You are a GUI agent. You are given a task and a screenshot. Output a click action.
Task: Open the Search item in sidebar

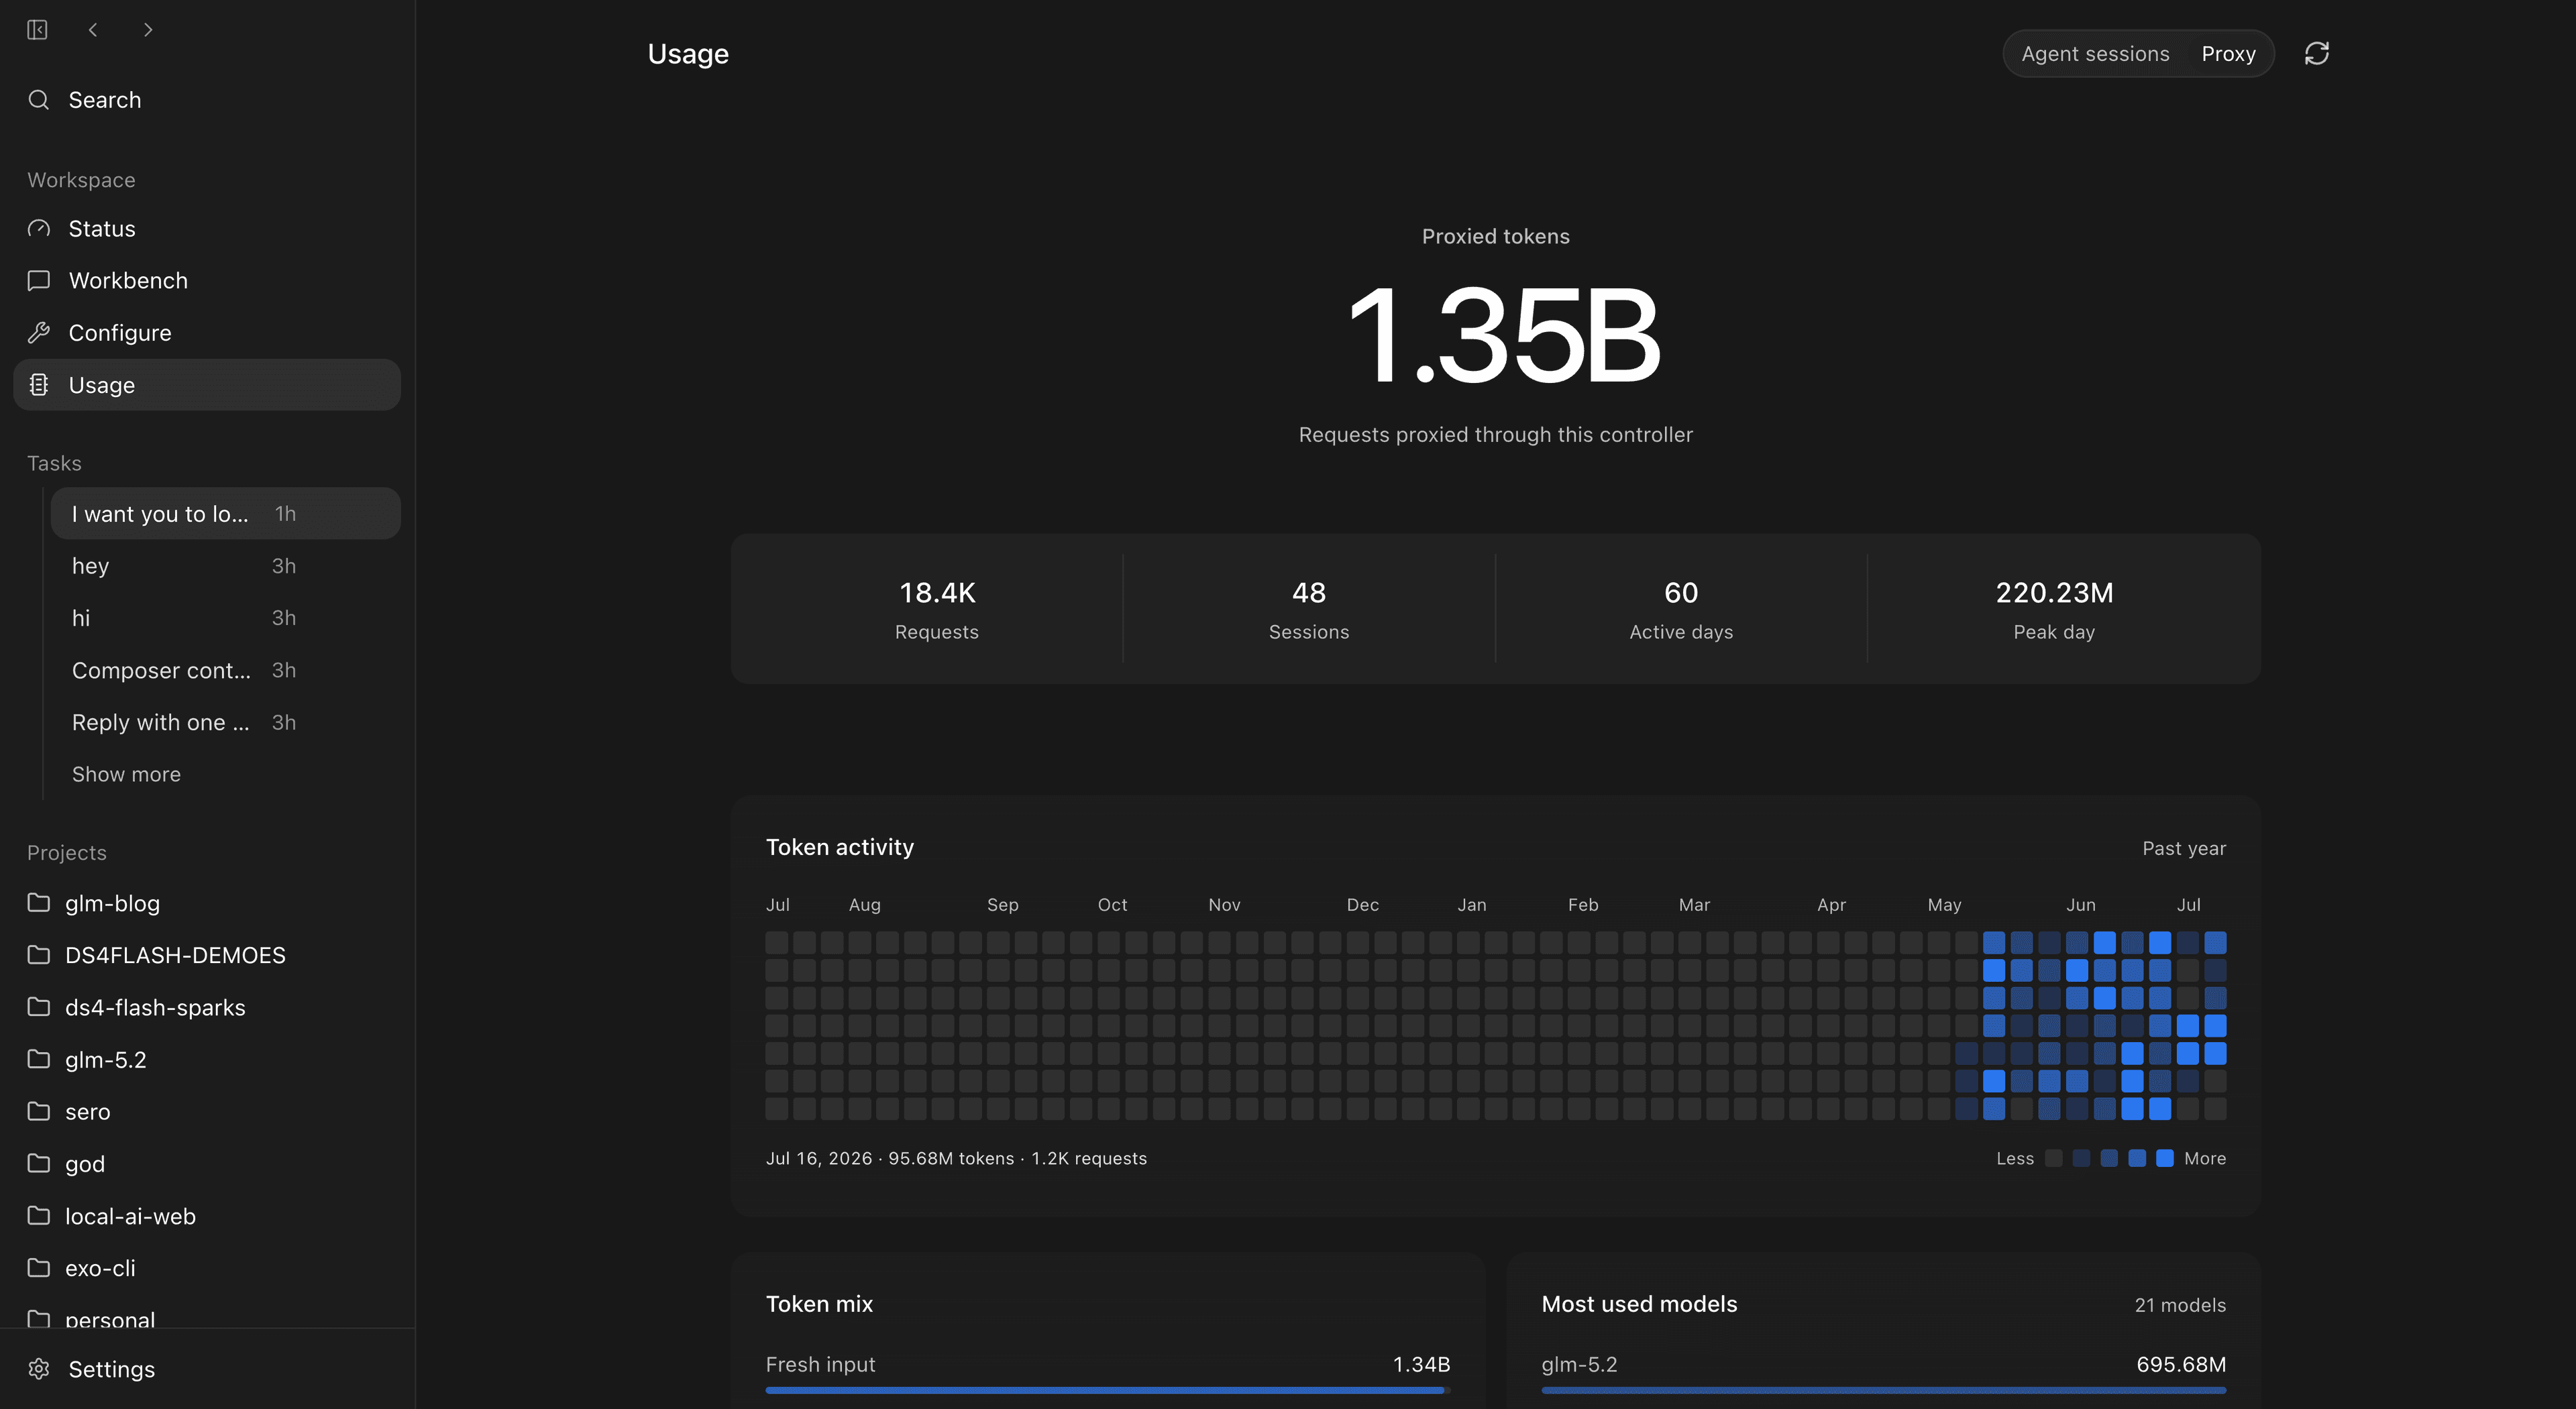coord(207,100)
